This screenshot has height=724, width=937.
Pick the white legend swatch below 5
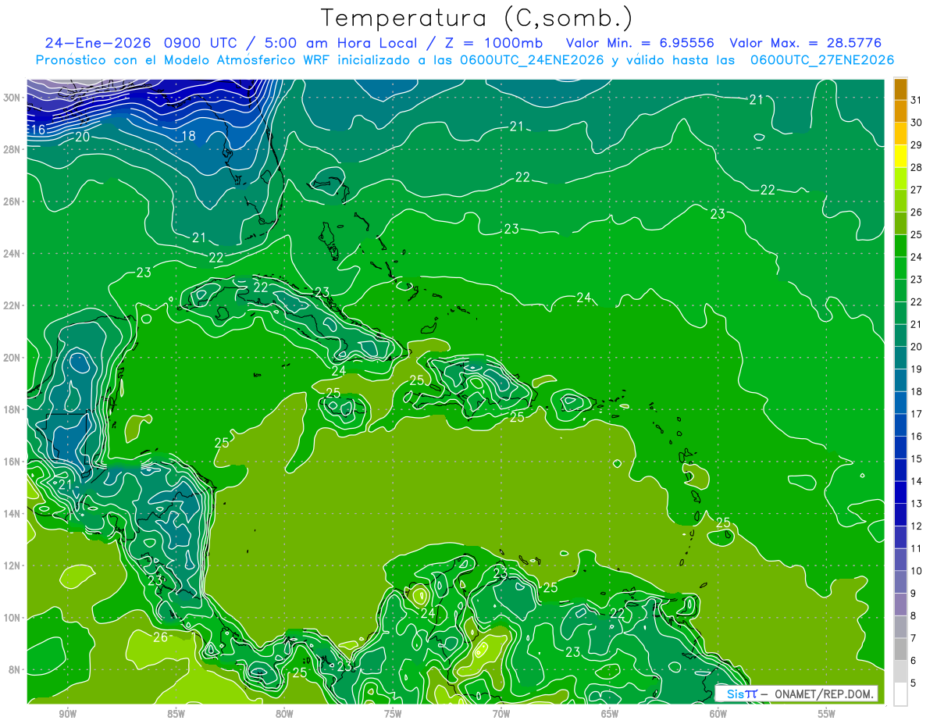900,694
